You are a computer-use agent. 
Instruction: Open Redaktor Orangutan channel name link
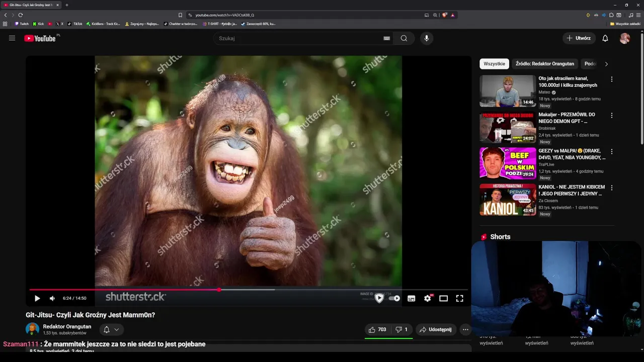67,327
